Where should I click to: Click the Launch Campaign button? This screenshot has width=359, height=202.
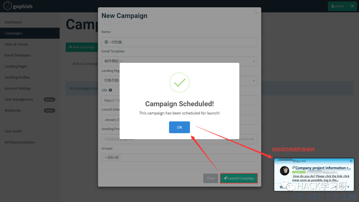coord(239,178)
